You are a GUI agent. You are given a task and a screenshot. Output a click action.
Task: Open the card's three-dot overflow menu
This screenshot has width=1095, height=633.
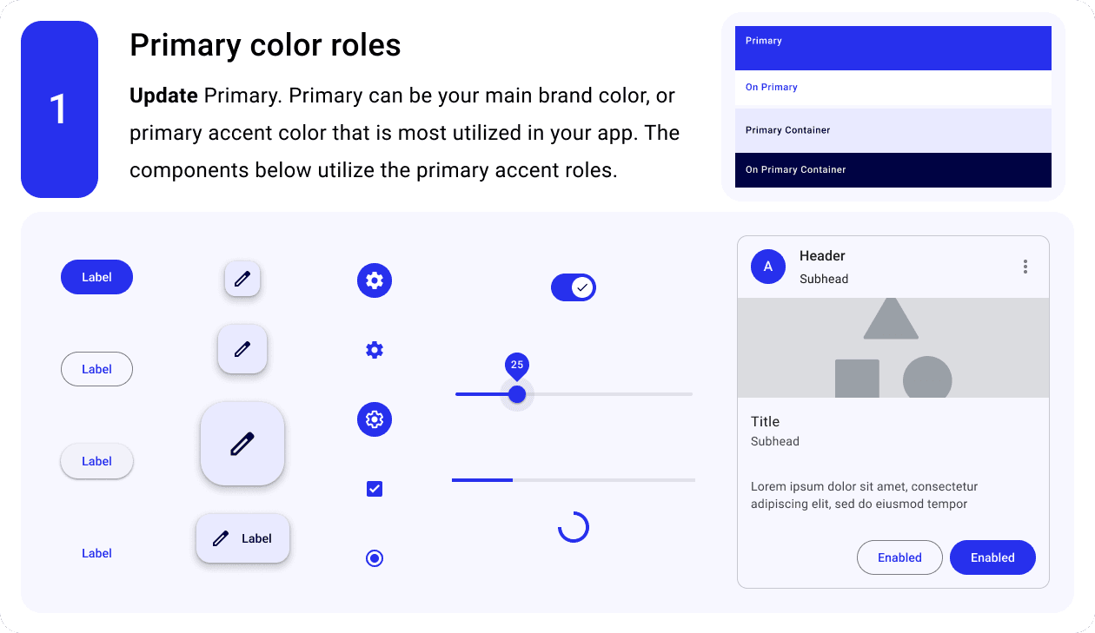pyautogui.click(x=1025, y=267)
